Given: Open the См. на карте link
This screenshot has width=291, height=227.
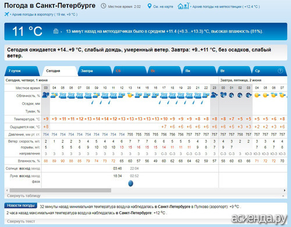Looking at the screenshot, I should [x=163, y=6].
